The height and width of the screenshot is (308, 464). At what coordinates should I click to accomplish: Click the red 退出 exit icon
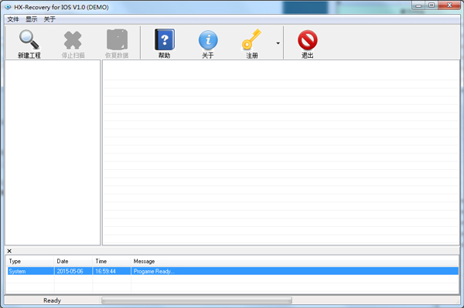click(308, 40)
